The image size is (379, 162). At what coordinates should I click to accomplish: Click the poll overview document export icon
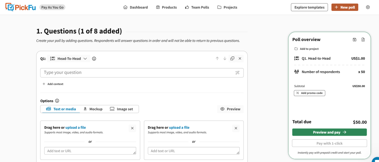click(x=363, y=40)
